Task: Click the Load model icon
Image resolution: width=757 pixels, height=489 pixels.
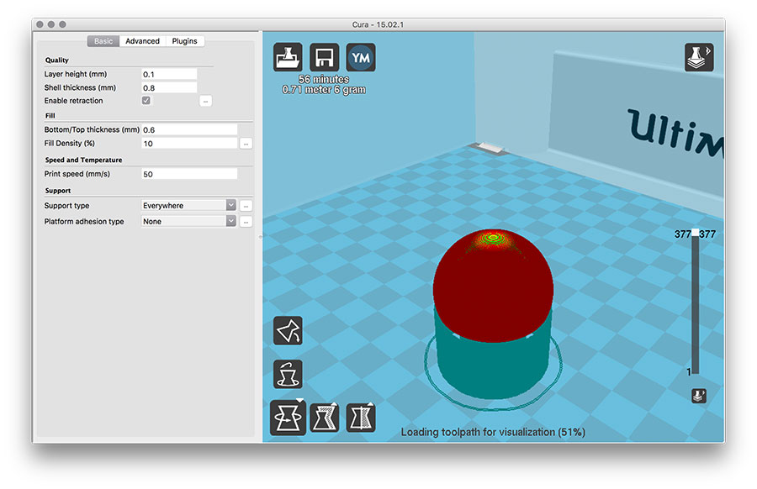Action: (288, 57)
